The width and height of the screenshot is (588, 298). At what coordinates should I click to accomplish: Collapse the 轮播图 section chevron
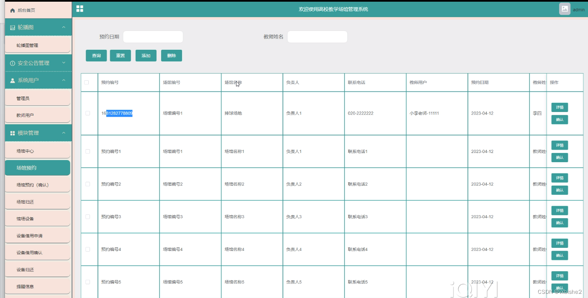click(x=64, y=27)
